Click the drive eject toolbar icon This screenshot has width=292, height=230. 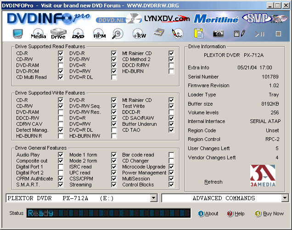coord(159,33)
